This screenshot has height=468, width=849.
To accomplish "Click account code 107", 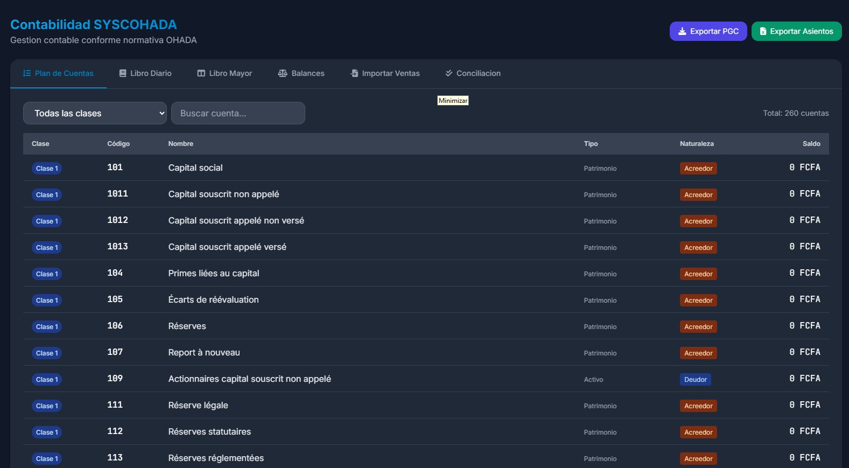I will (x=115, y=352).
